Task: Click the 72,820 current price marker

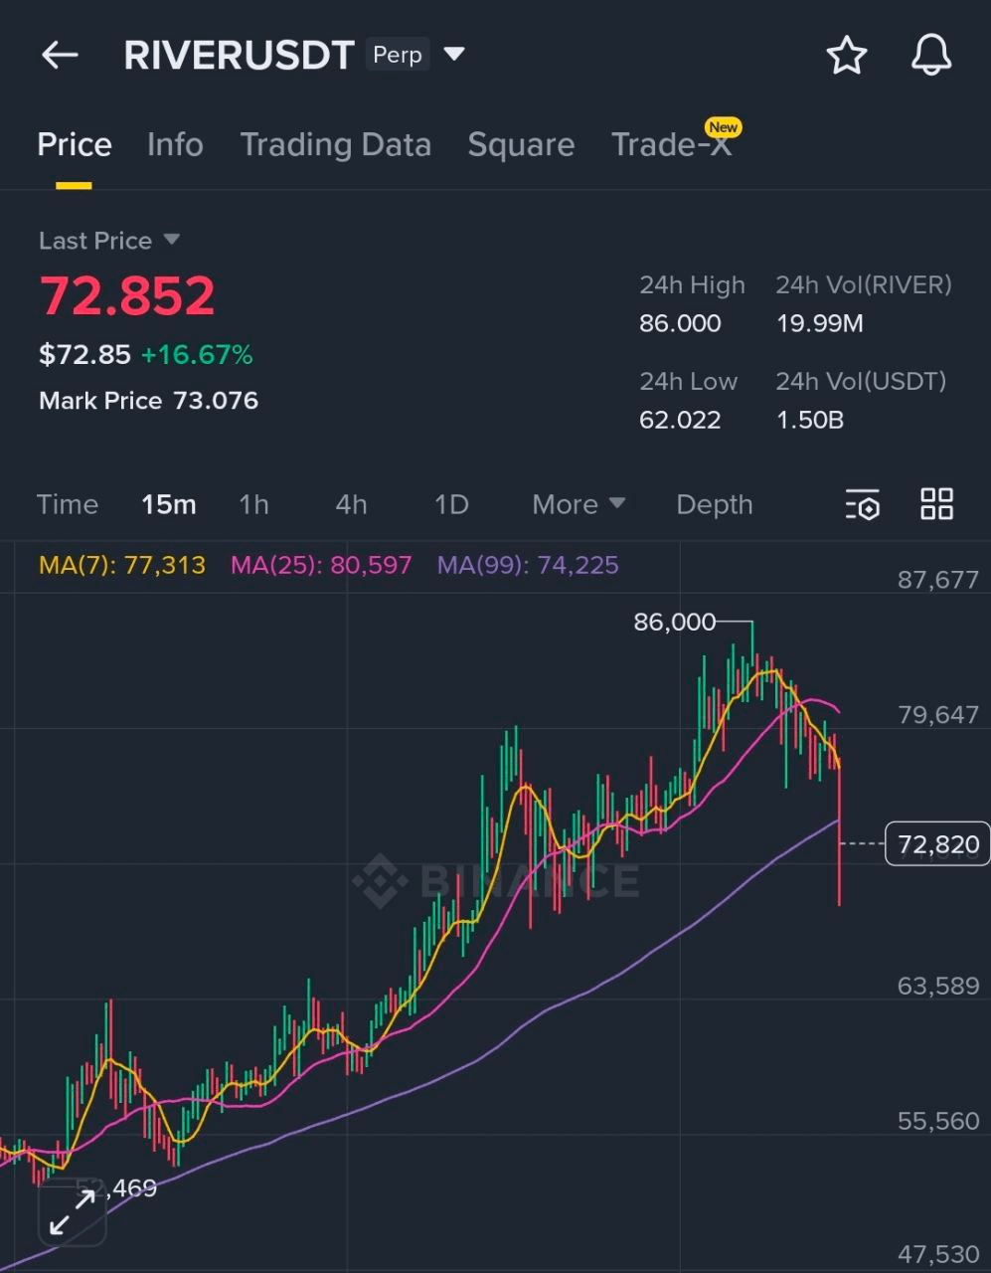Action: 937,844
